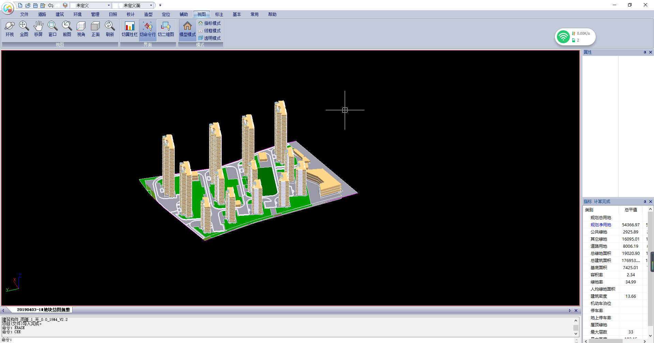Choose the 窗口 window zoom tool
The height and width of the screenshot is (343, 654).
point(52,29)
